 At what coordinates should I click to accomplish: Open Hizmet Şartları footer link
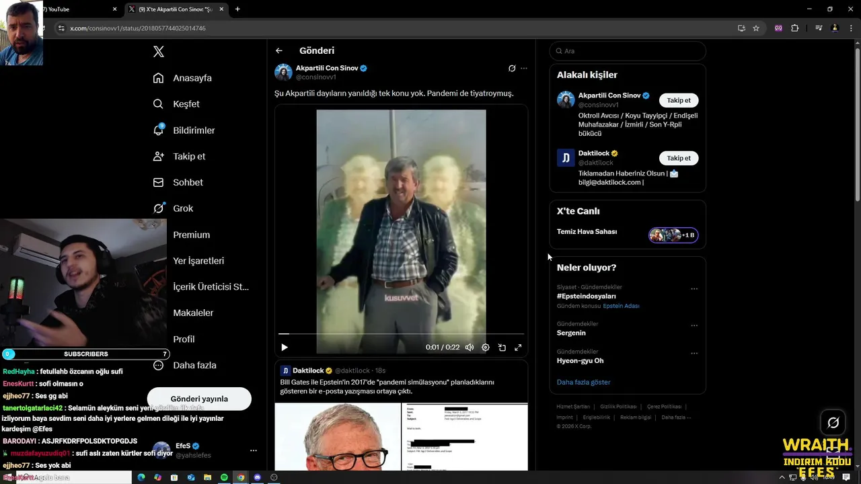[x=572, y=407]
